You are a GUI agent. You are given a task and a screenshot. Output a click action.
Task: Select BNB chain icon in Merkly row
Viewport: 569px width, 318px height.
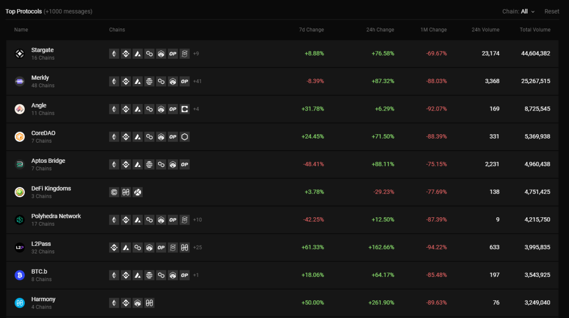pos(126,81)
